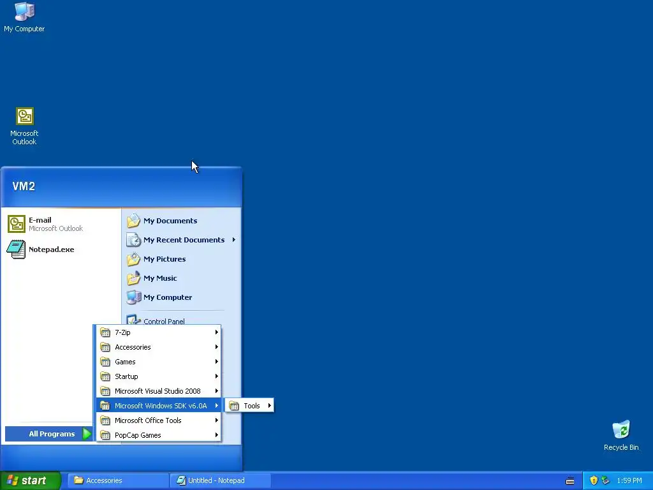This screenshot has width=653, height=490.
Task: Expand the Startup submenu arrow
Action: point(217,376)
